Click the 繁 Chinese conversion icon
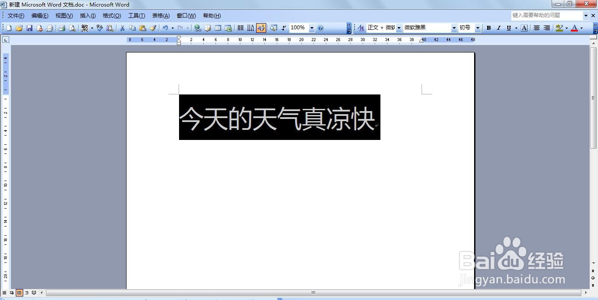The image size is (598, 300). pos(85,28)
